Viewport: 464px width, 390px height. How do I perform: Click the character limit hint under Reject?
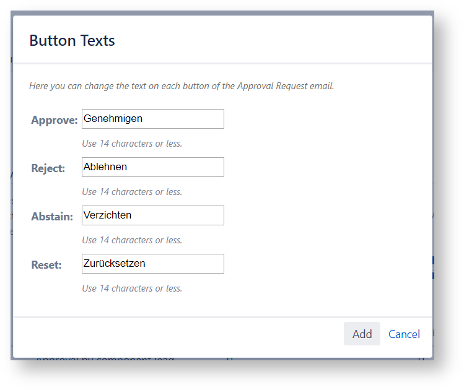pyautogui.click(x=132, y=192)
